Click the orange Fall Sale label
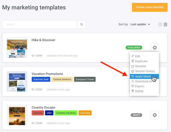 85,113
